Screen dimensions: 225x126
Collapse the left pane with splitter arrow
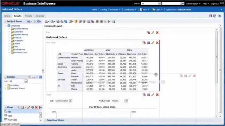click(43, 70)
